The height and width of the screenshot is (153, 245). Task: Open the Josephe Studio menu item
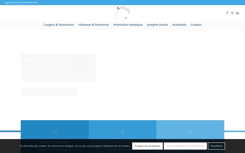(x=157, y=25)
